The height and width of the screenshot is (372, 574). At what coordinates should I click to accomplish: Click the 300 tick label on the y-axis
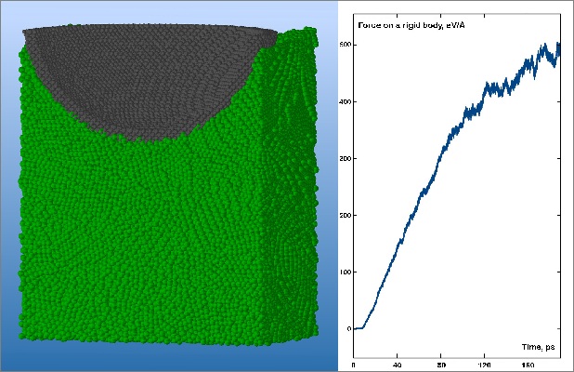tap(345, 158)
